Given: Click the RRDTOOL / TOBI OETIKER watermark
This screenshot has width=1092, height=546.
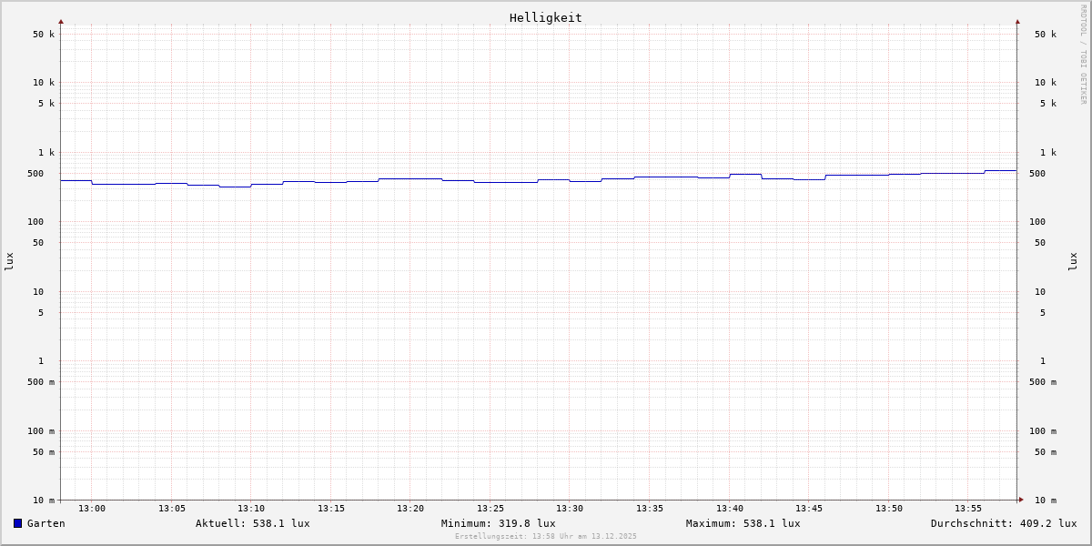Looking at the screenshot, I should tap(1083, 54).
